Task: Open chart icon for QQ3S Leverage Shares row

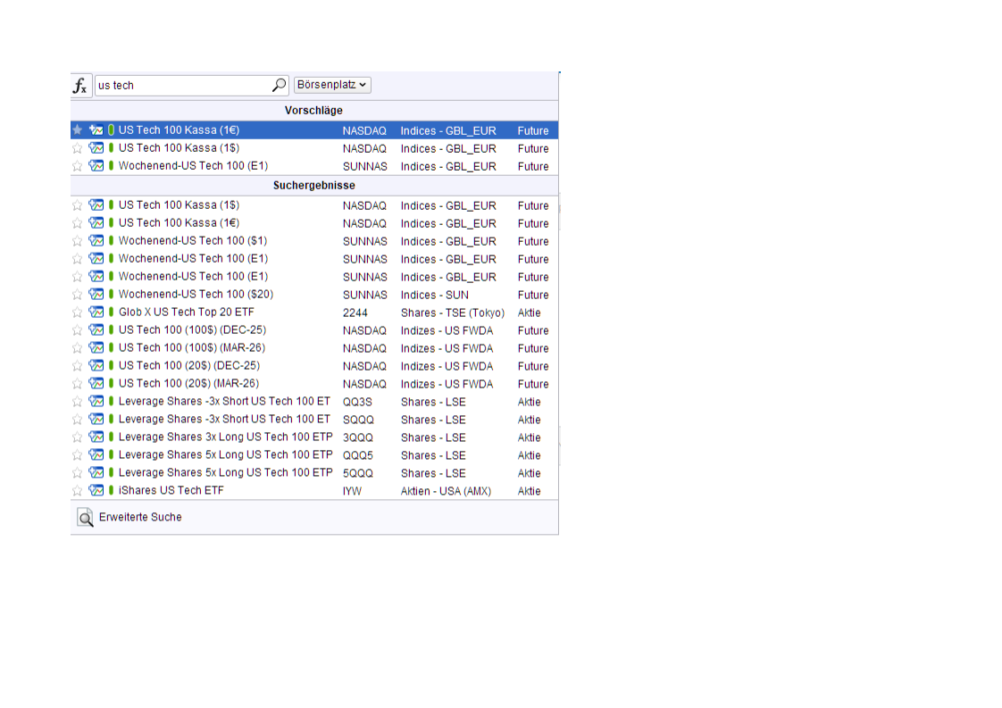Action: 96,402
